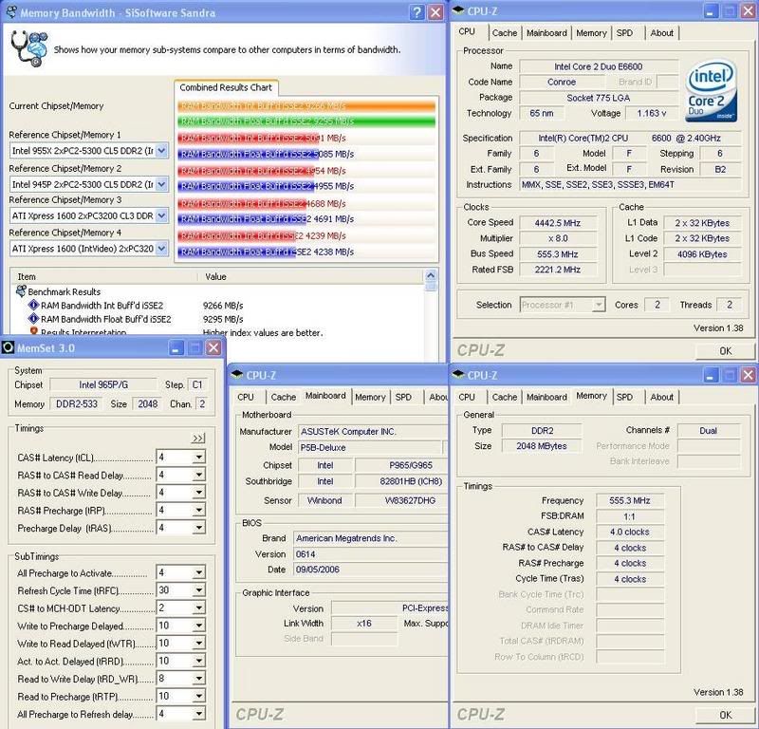Expand the Reference Chipset/Memory 4 dropdown
Screen dimensions: 759x729
click(x=160, y=249)
